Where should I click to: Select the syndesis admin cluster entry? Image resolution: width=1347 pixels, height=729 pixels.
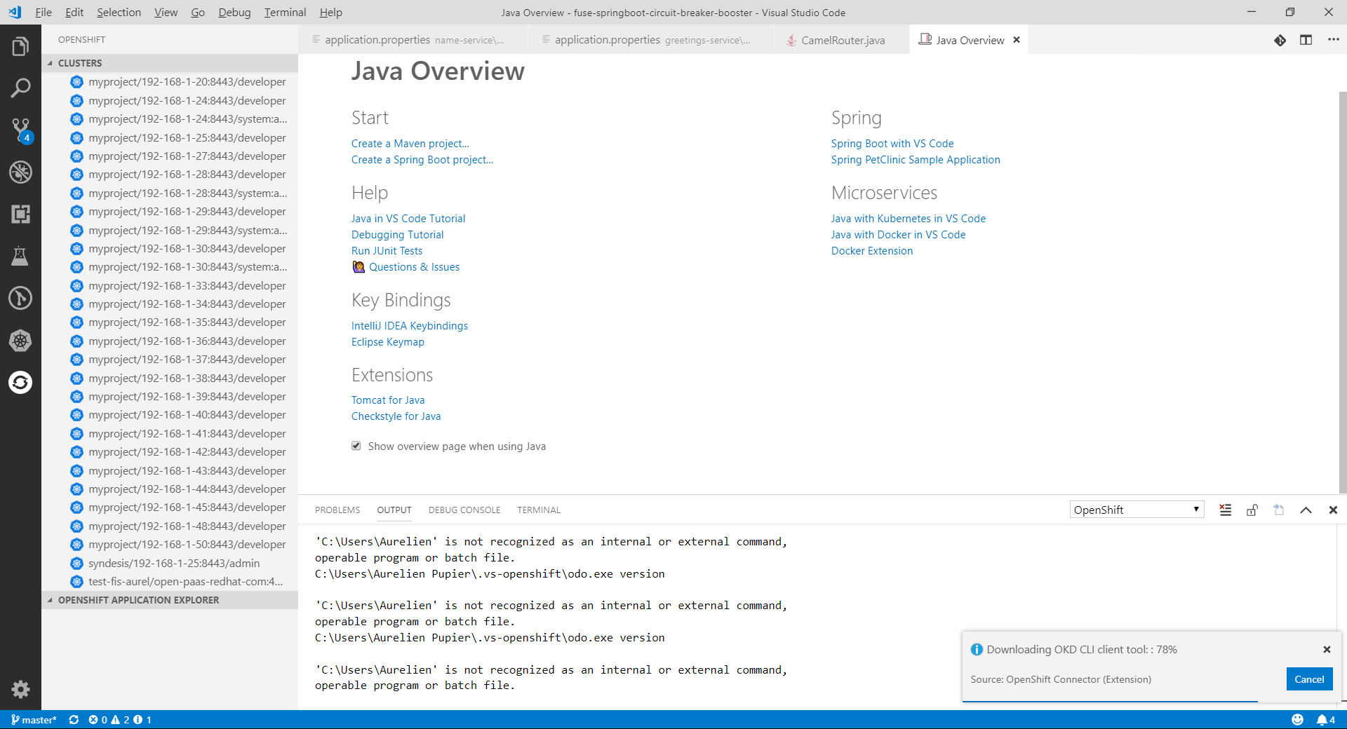click(x=174, y=563)
